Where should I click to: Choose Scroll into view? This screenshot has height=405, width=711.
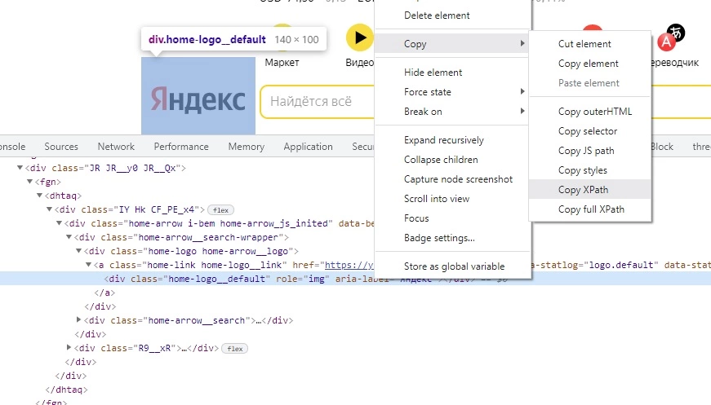452,198
